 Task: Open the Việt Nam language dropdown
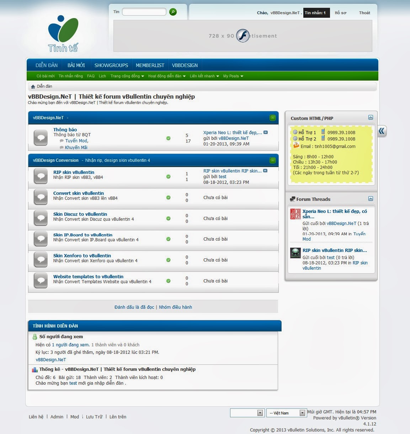(x=286, y=413)
